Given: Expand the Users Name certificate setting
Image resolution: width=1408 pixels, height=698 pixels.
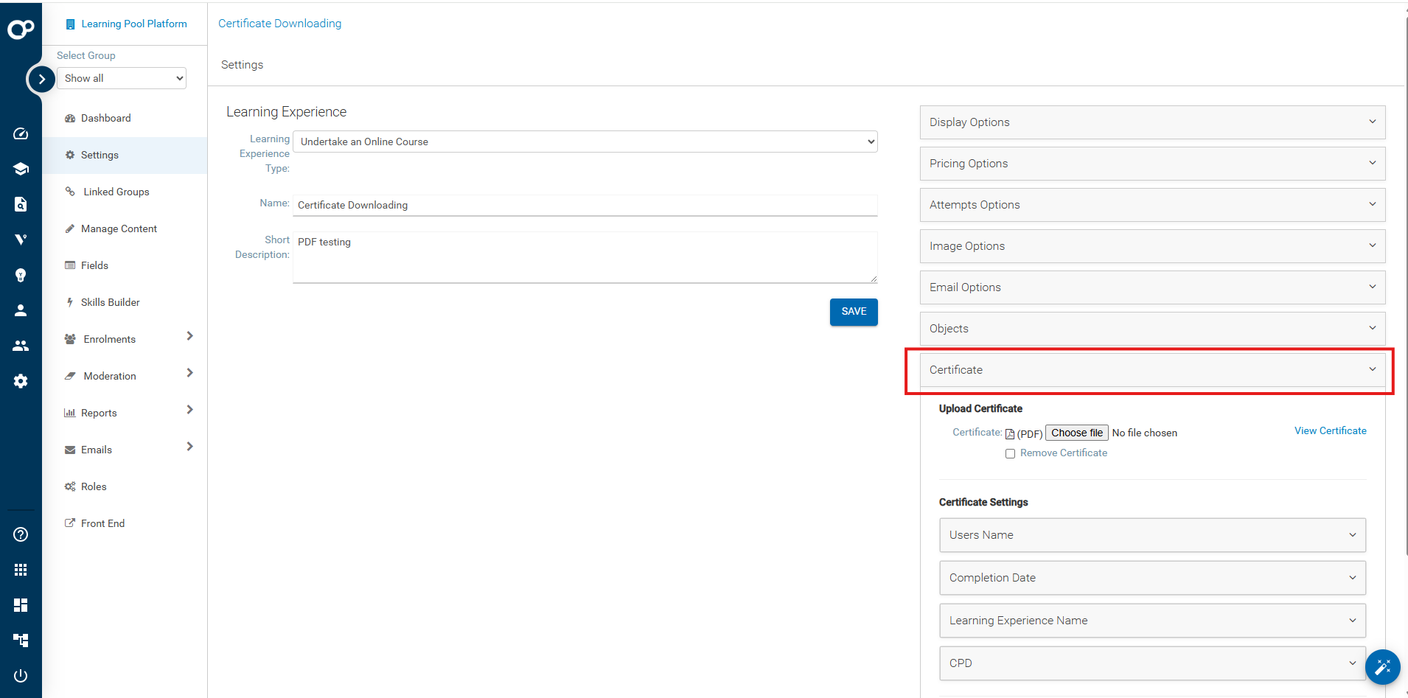Looking at the screenshot, I should [x=1153, y=535].
